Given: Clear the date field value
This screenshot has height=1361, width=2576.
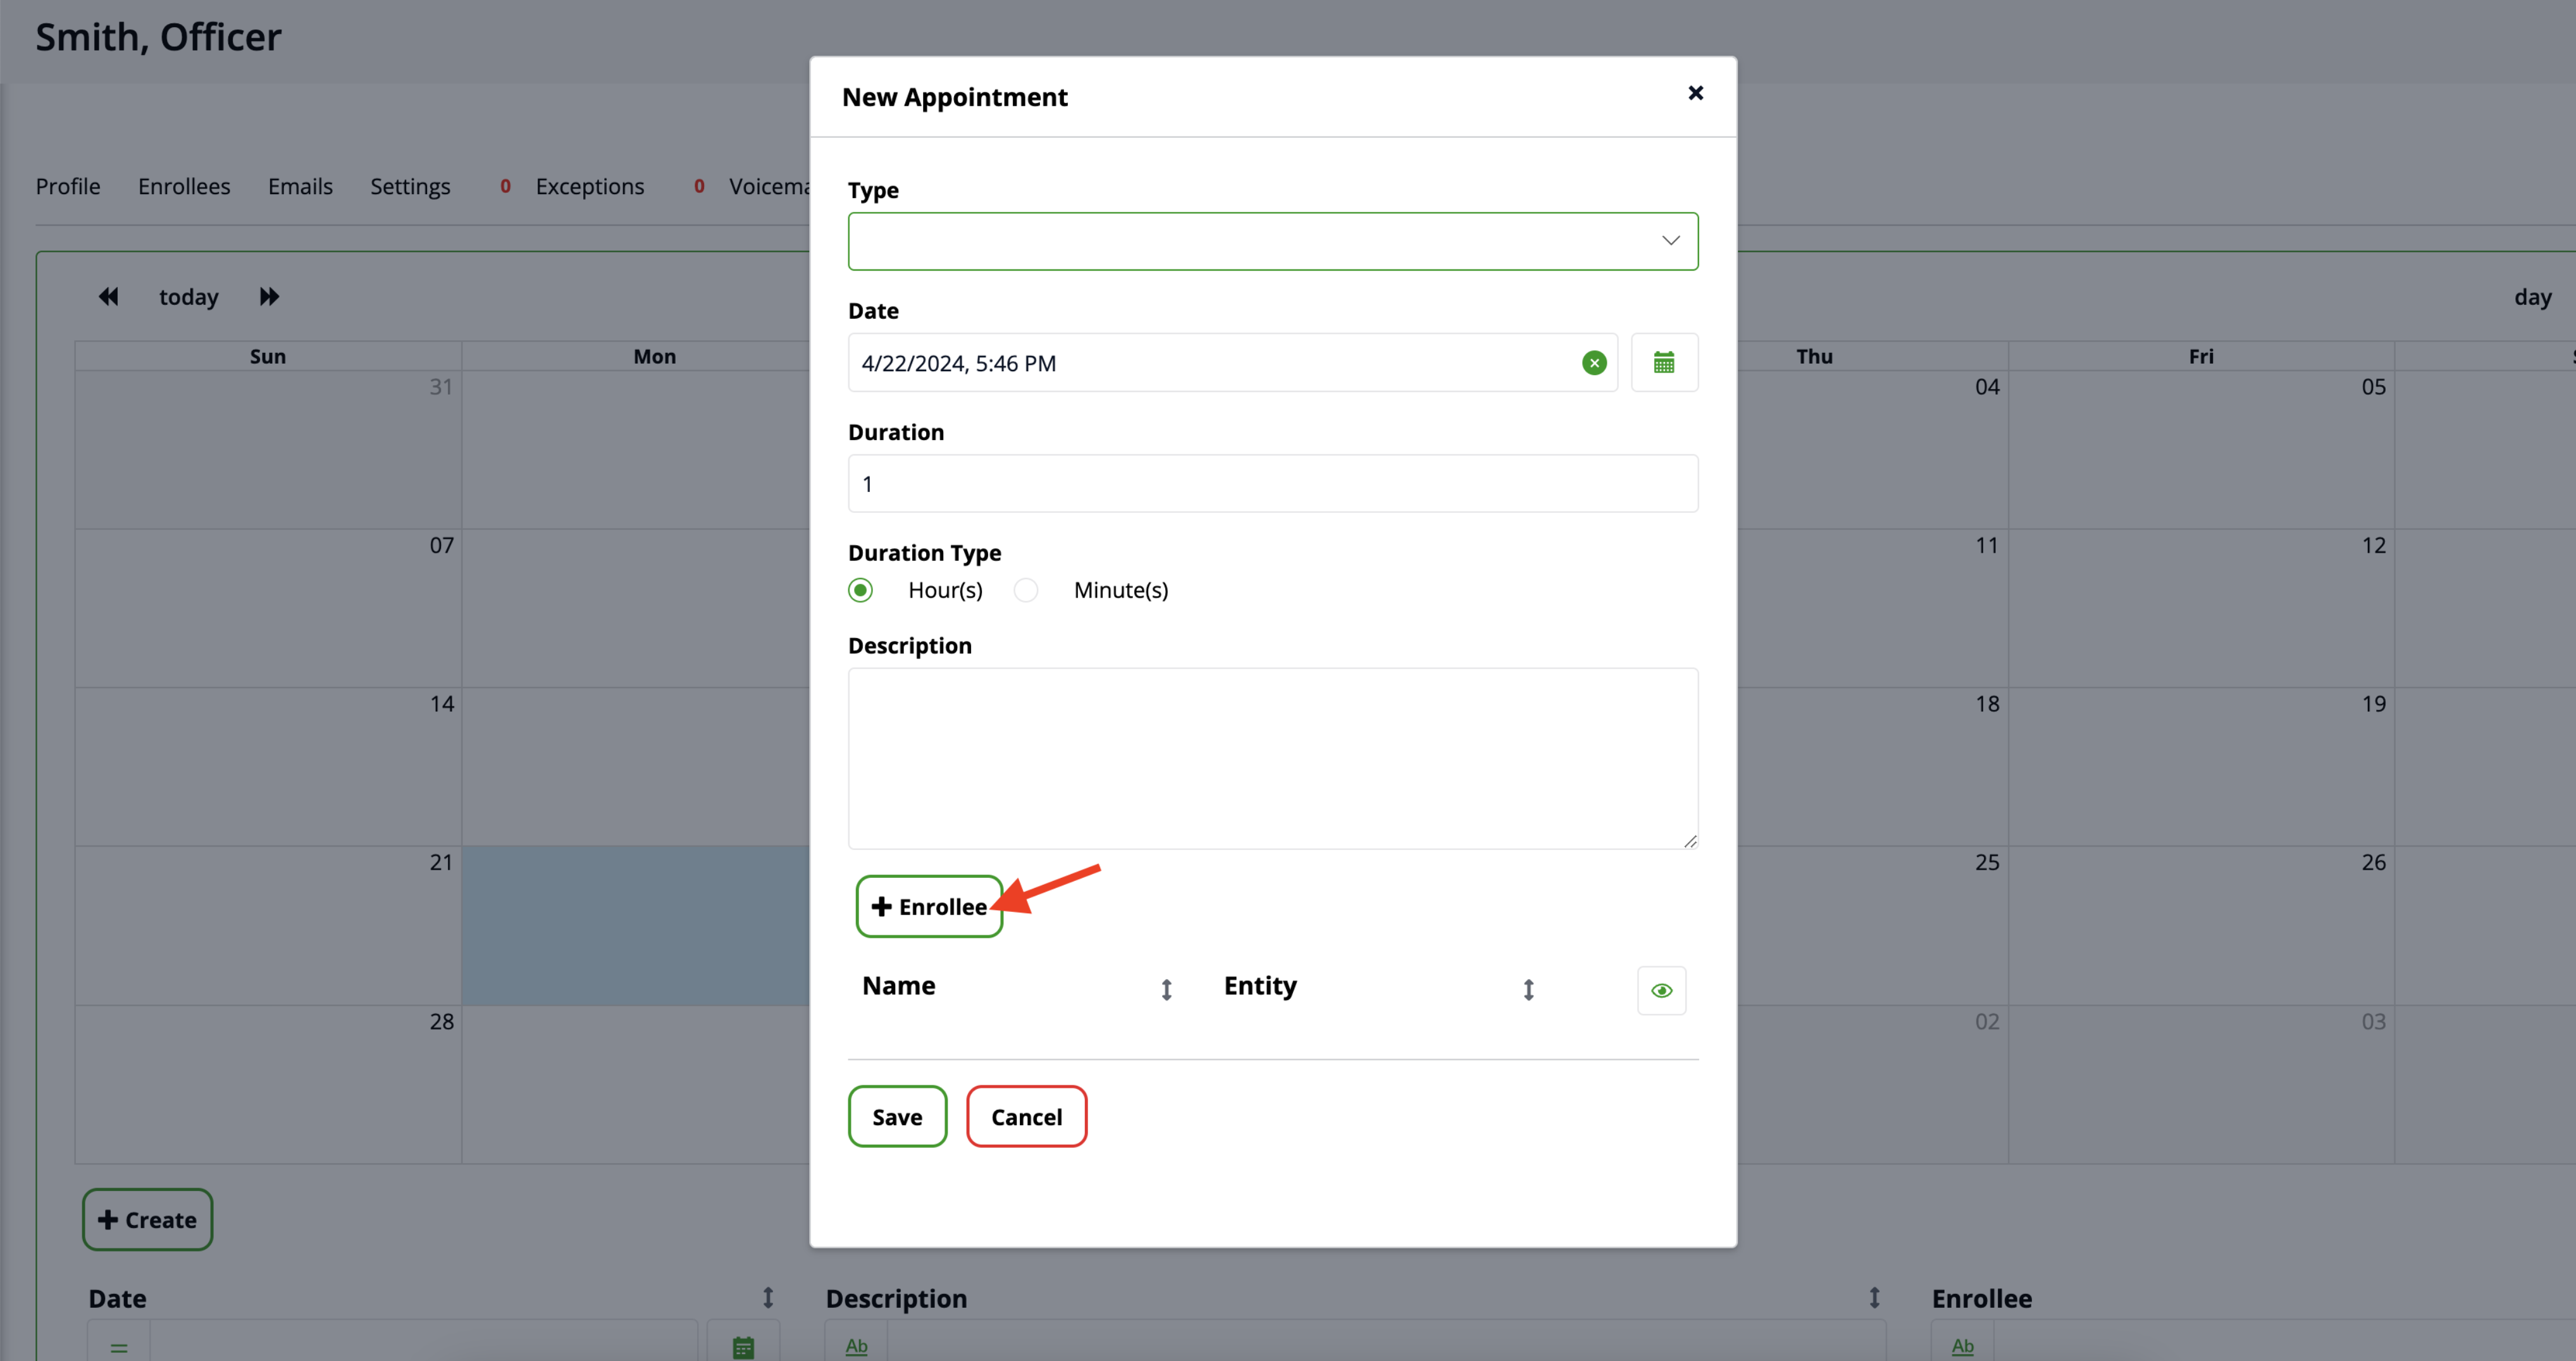Looking at the screenshot, I should click(1594, 363).
